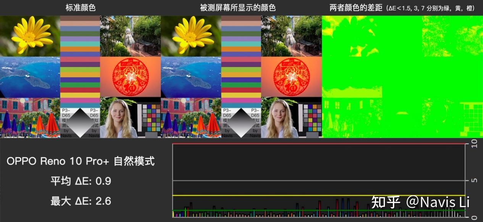Select the beach umbrellas photo under 标准颜色
The width and height of the screenshot is (483, 222).
[x=30, y=118]
